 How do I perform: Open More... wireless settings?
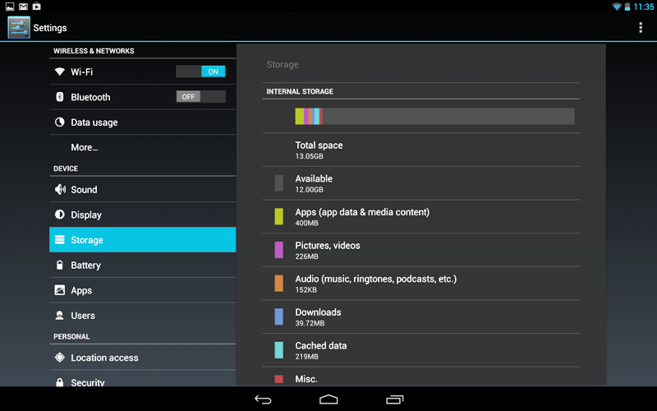(142, 147)
